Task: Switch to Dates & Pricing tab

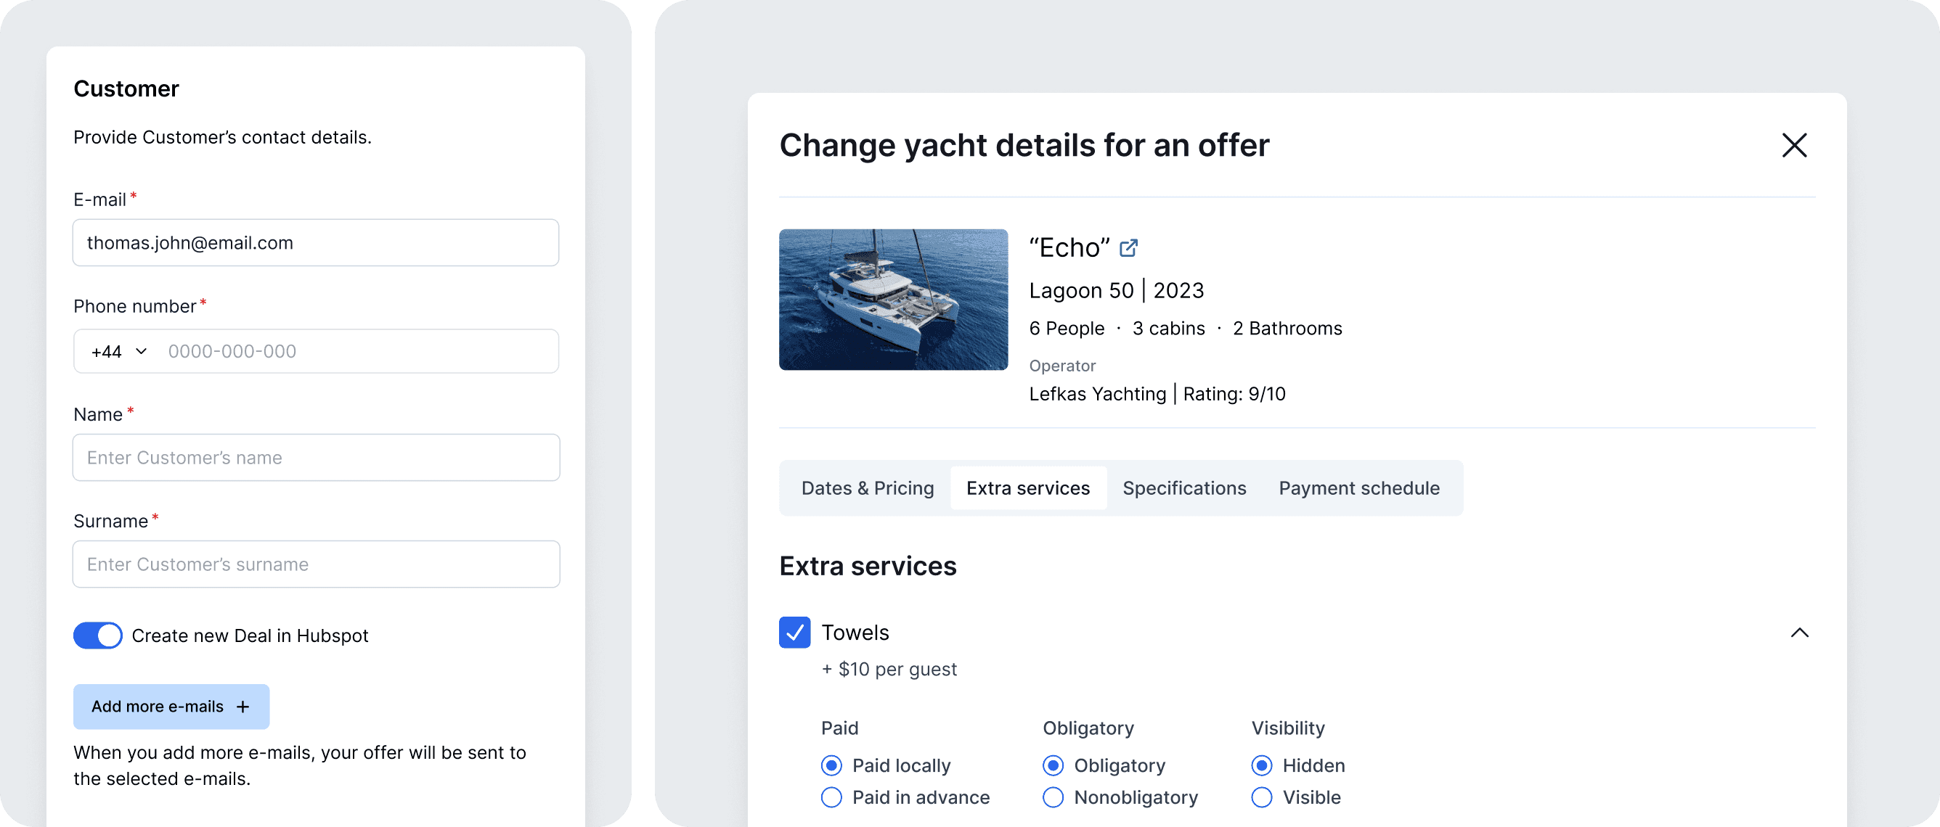Action: pos(867,488)
